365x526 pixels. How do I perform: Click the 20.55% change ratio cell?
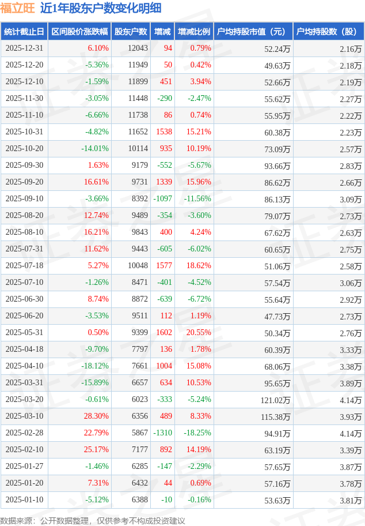tap(199, 333)
